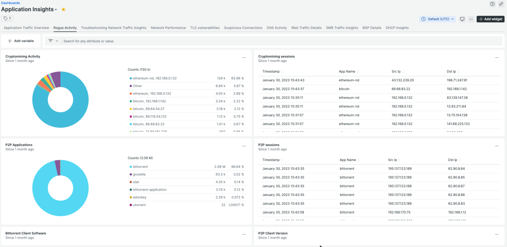The width and height of the screenshot is (507, 247).
Task: Open Cryptomining Activity widget ellipsis menu
Action: click(x=244, y=58)
